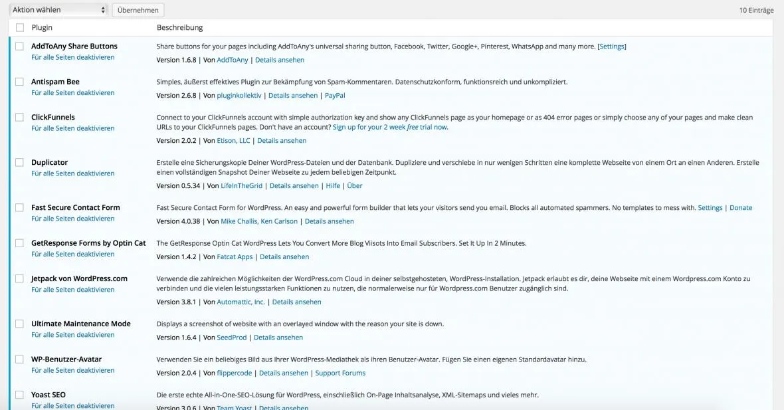
Task: Deactivate Yoast SEO for all sites
Action: (x=73, y=405)
